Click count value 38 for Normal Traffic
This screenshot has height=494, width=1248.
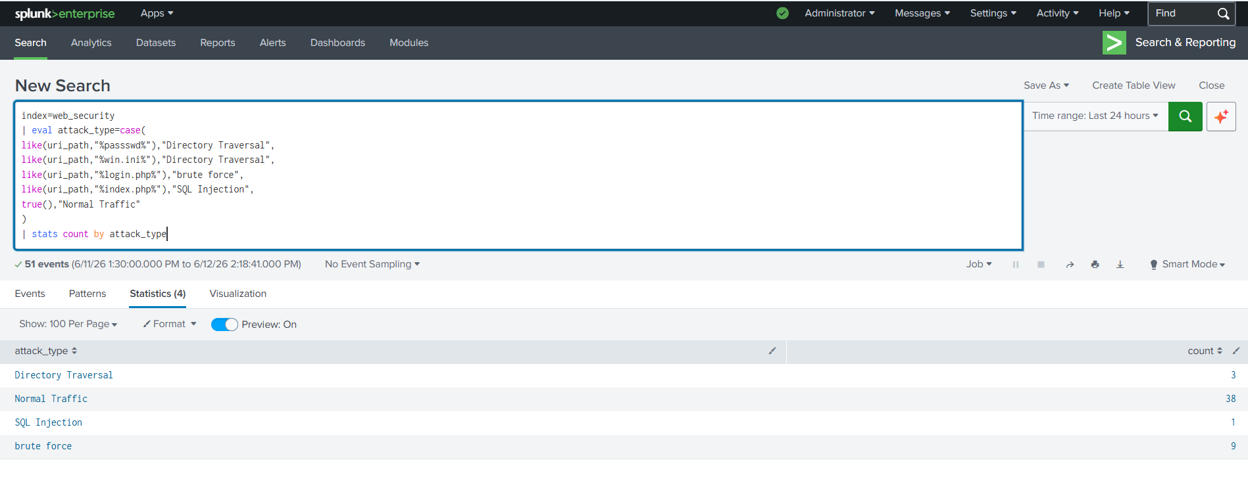tap(1231, 399)
